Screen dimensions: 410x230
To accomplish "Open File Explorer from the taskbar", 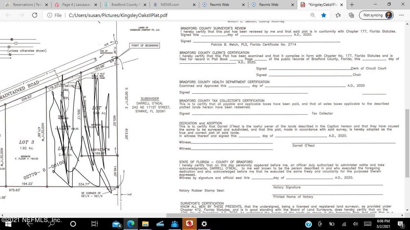I will [x=145, y=224].
